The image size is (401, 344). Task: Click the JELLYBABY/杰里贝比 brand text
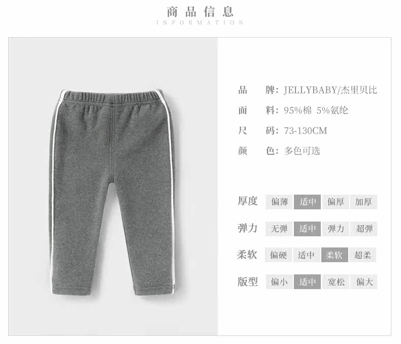pos(330,90)
